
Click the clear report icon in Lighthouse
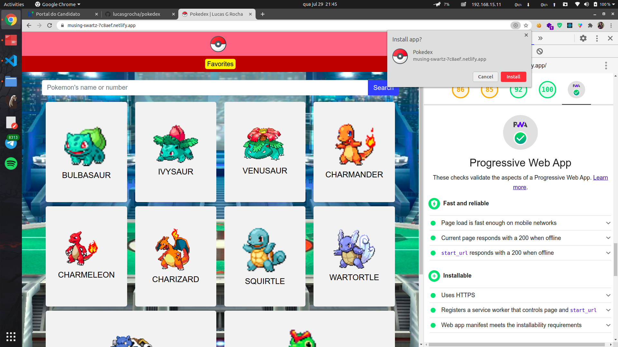click(540, 51)
